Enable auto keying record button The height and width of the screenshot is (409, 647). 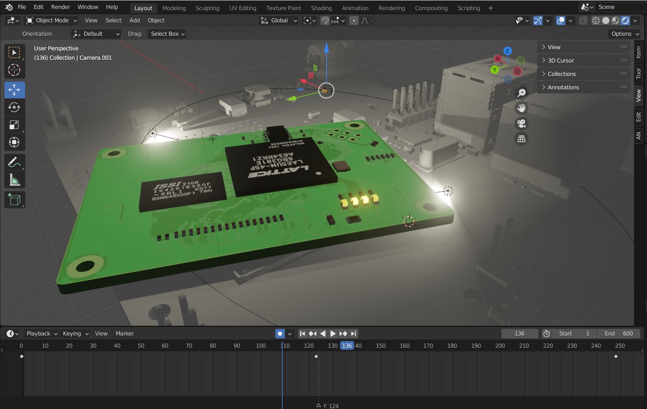click(280, 333)
